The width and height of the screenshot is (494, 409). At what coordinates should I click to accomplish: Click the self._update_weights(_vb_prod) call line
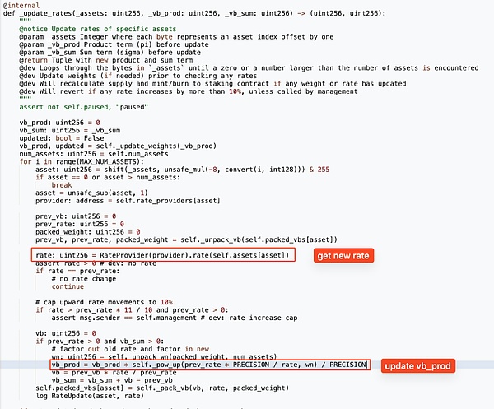(x=118, y=146)
